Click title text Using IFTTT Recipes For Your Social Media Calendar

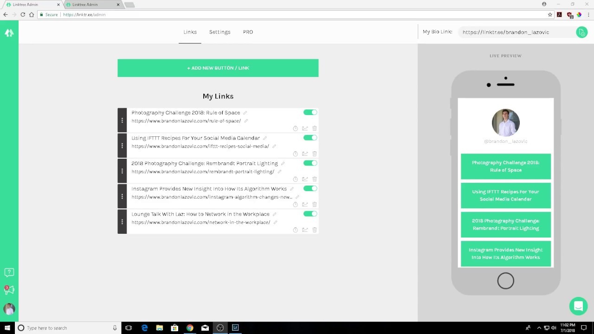(x=195, y=138)
